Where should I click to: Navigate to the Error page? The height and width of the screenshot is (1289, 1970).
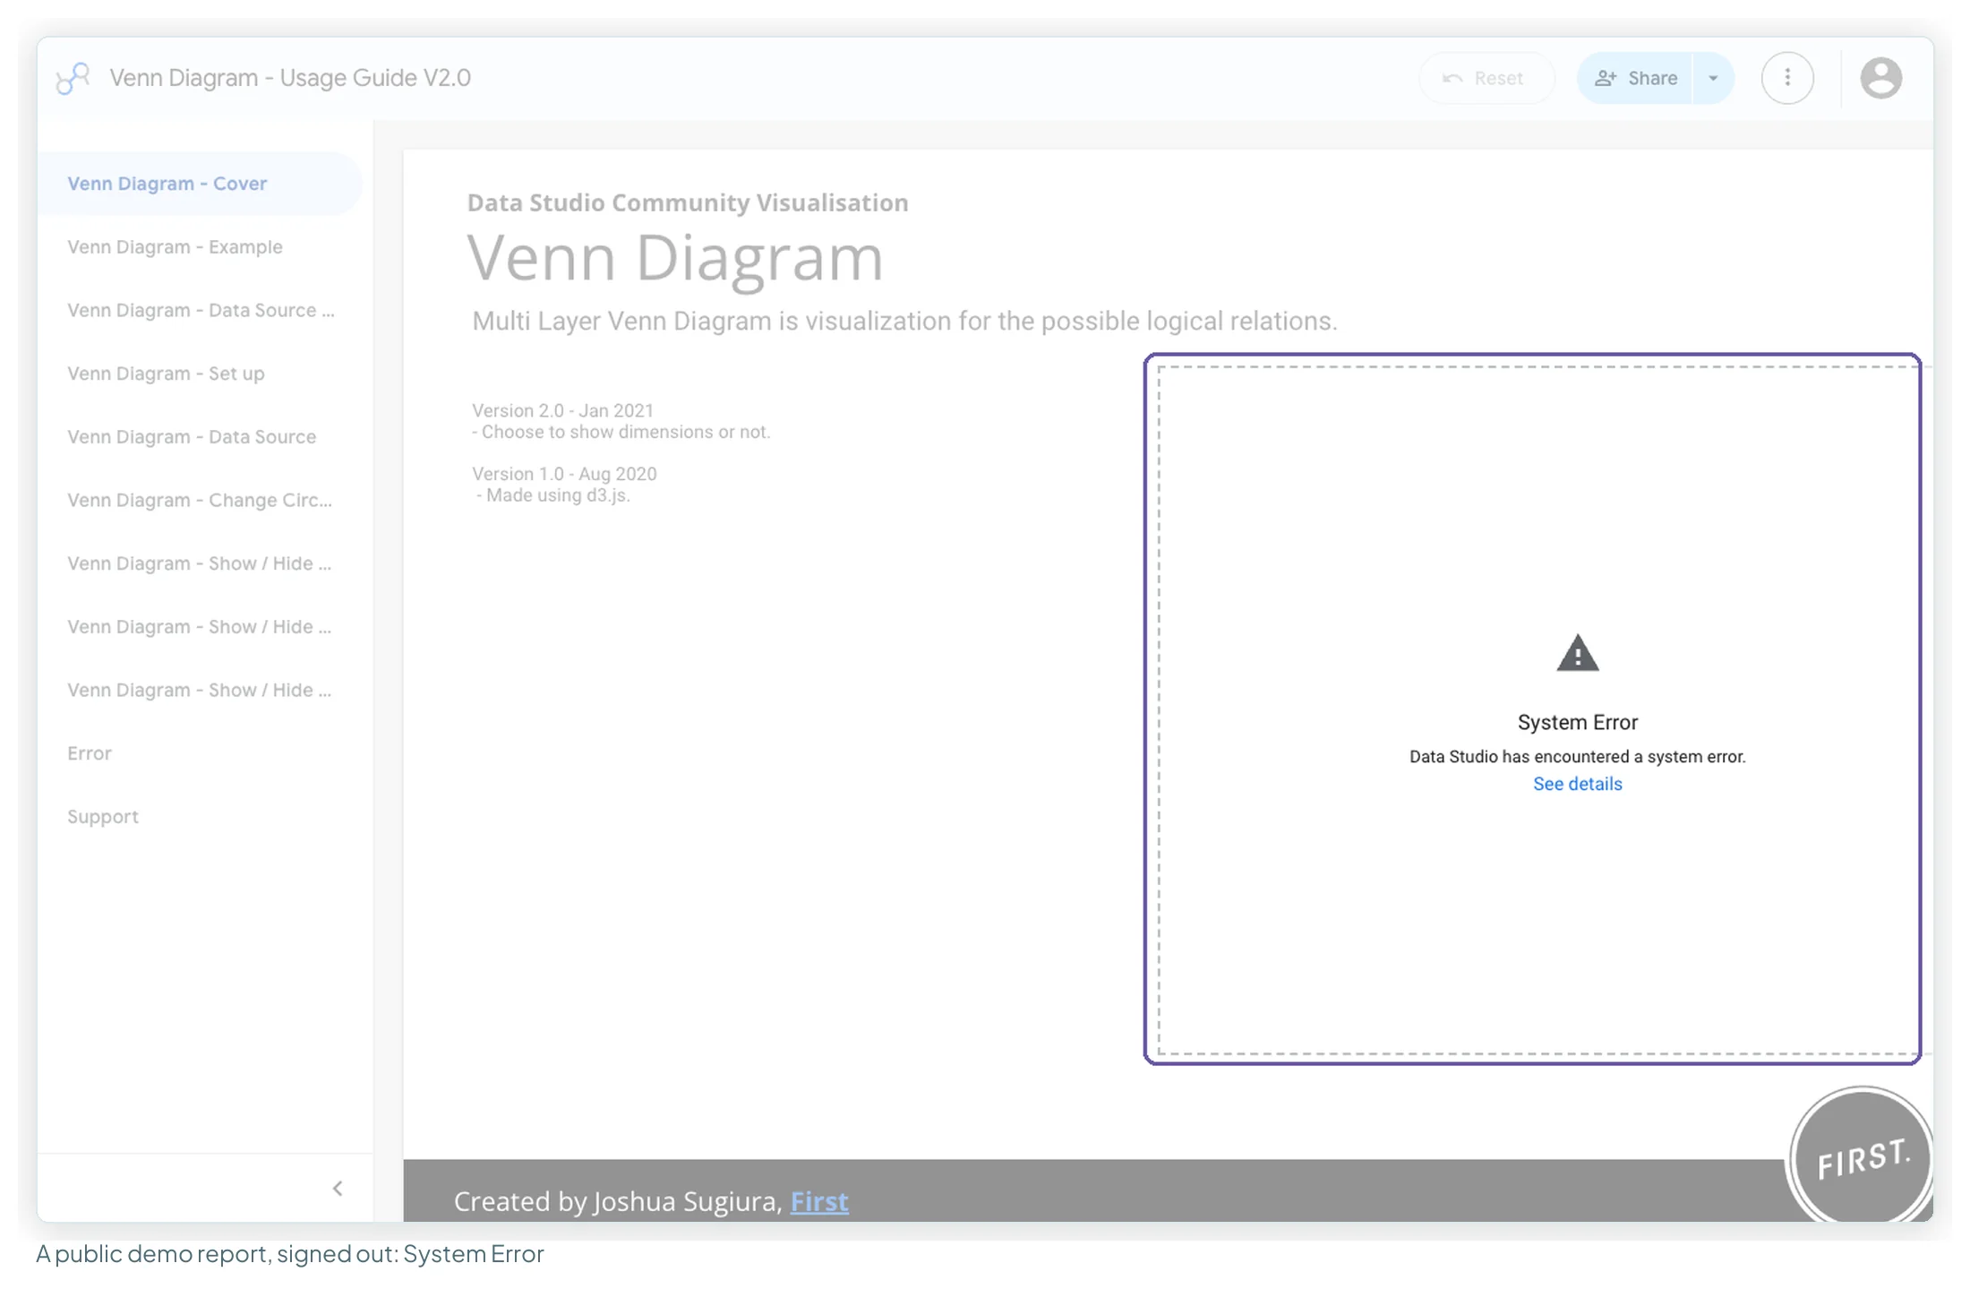[199, 753]
